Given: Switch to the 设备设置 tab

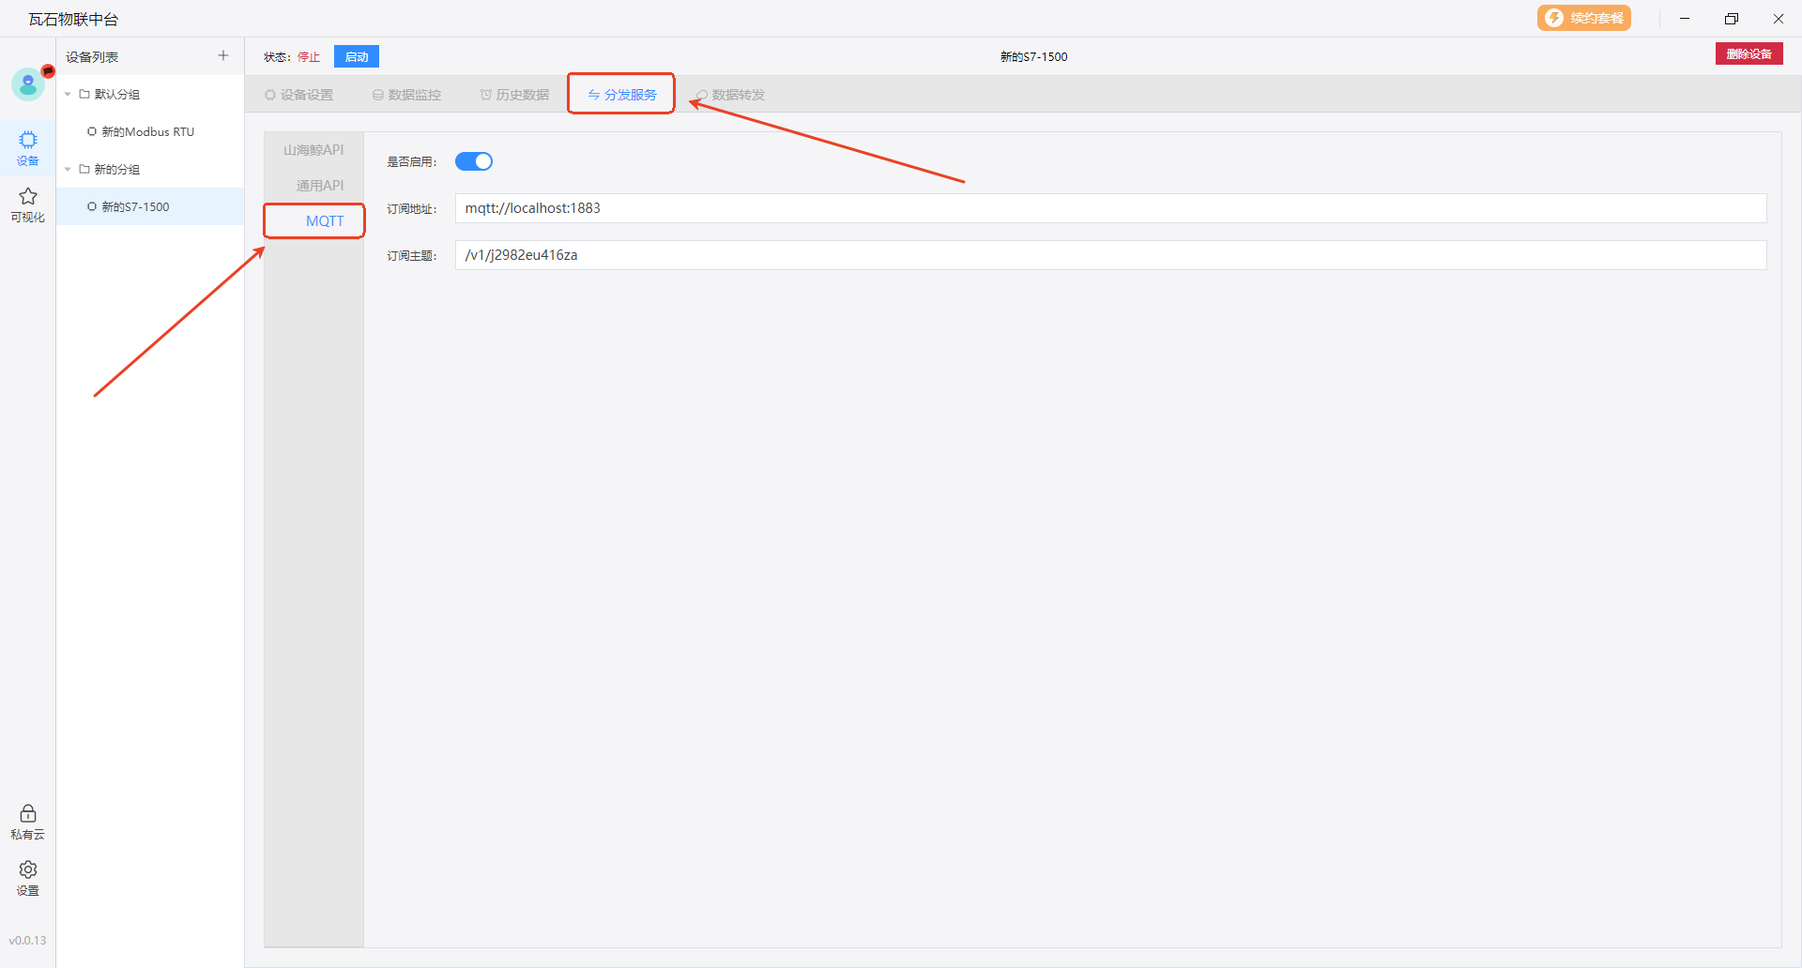Looking at the screenshot, I should [299, 95].
